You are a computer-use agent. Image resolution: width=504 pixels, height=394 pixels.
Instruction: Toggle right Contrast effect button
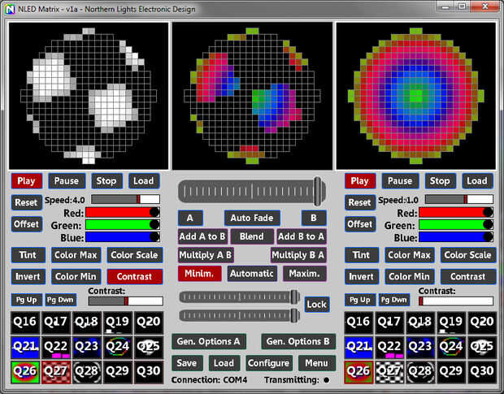click(468, 277)
